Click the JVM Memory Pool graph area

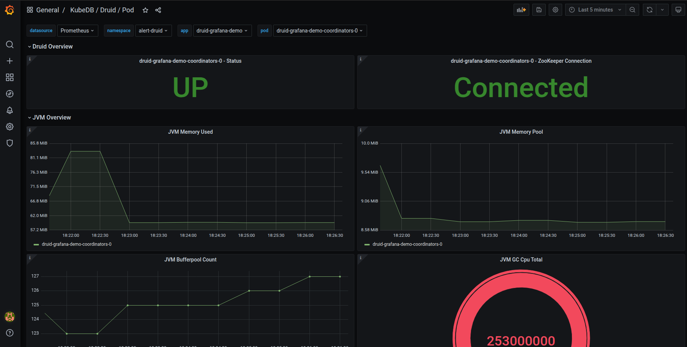click(x=527, y=186)
